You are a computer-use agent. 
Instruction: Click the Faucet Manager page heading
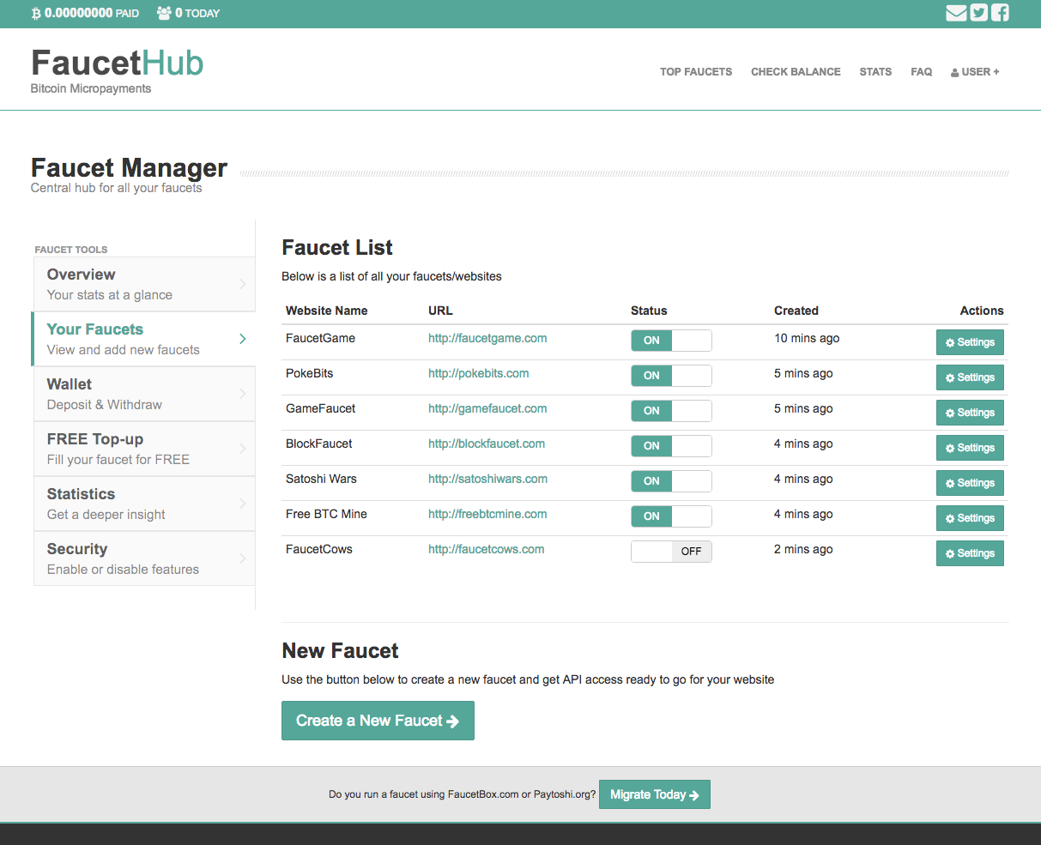pos(130,167)
